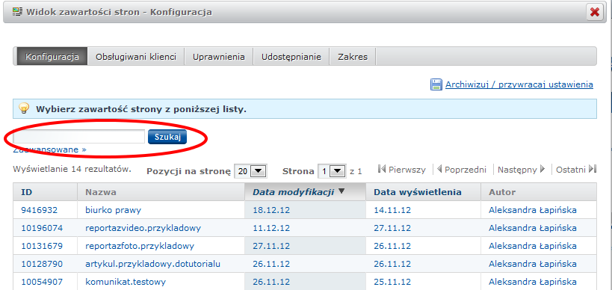The image size is (612, 290).
Task: Expand the Zaawansowane search options
Action: click(49, 149)
